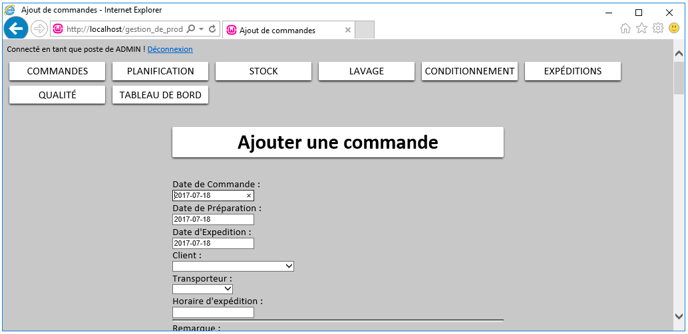This screenshot has height=334, width=688.
Task: Click the favorites star icon
Action: tap(641, 28)
